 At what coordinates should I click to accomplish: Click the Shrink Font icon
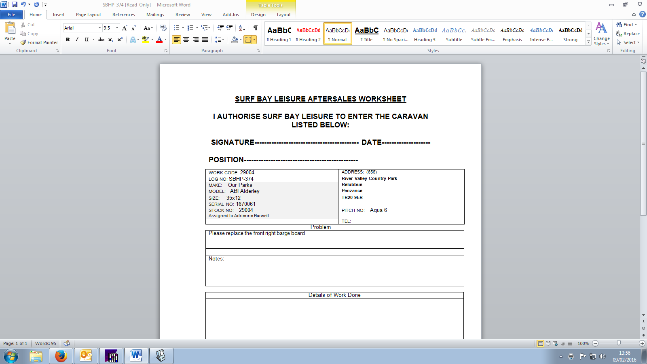[x=133, y=28]
